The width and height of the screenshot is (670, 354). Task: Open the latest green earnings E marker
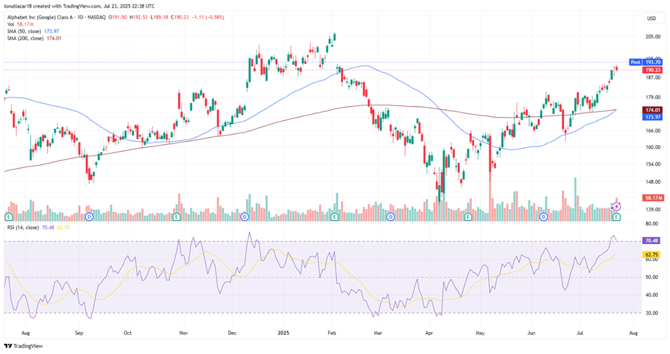pos(616,217)
